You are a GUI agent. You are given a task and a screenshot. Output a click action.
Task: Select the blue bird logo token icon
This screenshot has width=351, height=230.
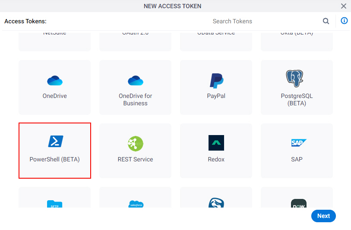pos(216,202)
